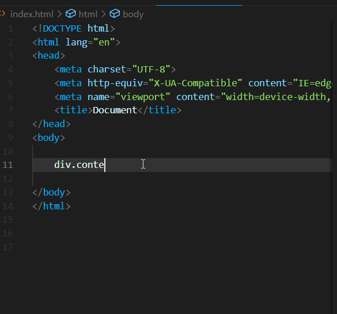Select the body breadcrumb segment

pos(133,14)
